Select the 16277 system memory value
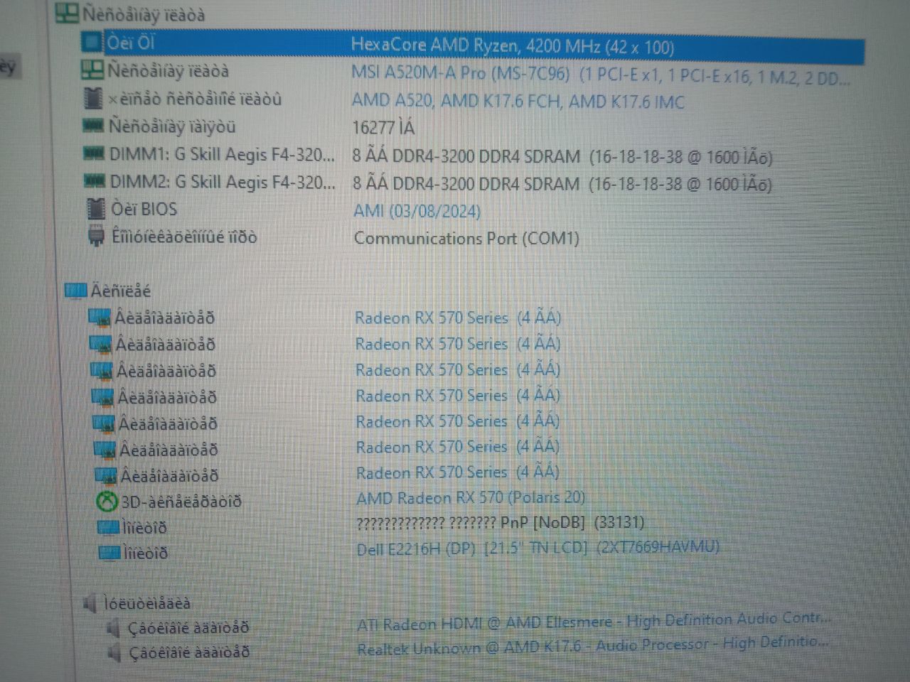Image resolution: width=910 pixels, height=682 pixels. 382,128
